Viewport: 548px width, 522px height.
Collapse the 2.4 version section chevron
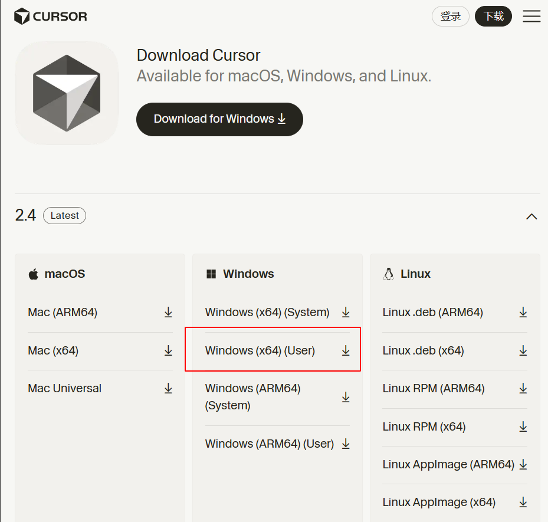[531, 216]
